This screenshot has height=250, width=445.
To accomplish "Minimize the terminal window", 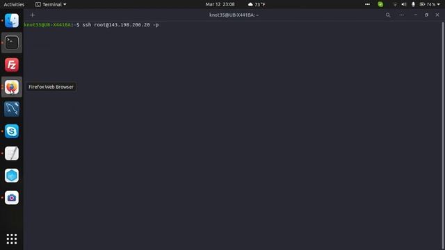I will tap(416, 15).
